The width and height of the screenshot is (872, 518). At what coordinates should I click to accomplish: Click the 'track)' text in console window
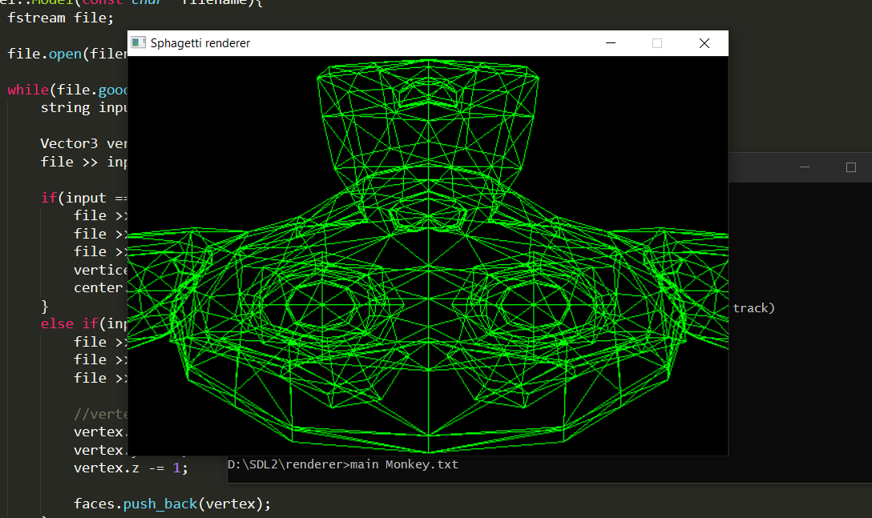pos(753,308)
